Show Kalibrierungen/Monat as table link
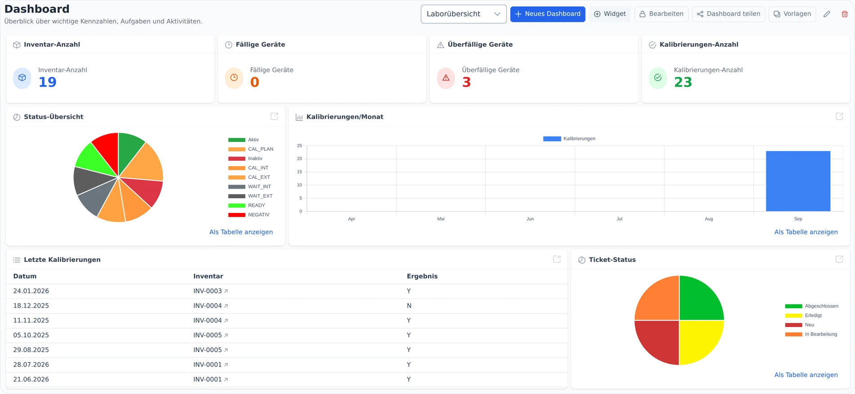The image size is (855, 394). click(806, 232)
